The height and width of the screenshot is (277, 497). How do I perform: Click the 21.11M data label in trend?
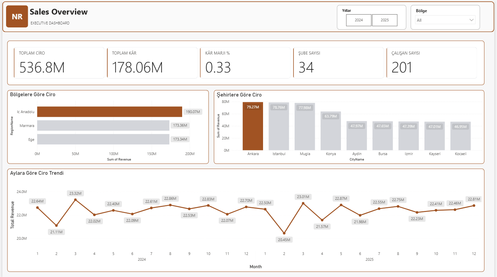click(x=56, y=232)
